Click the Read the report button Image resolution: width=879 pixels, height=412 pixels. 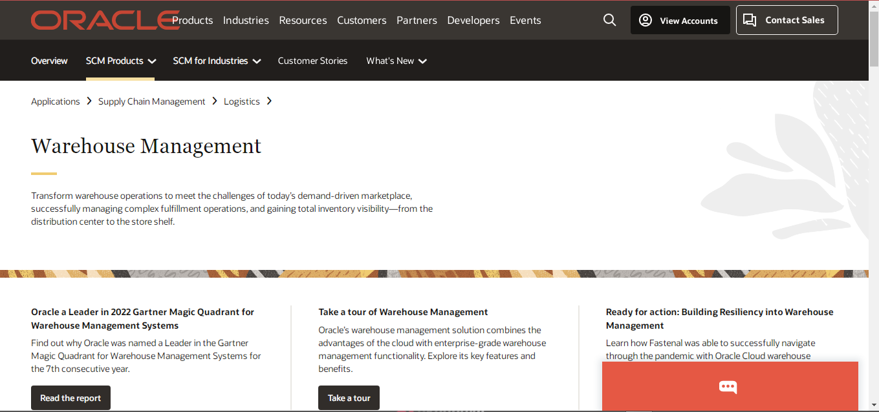click(71, 398)
